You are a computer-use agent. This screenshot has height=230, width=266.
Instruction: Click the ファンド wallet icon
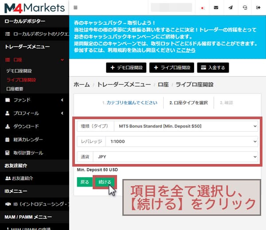pyautogui.click(x=8, y=100)
